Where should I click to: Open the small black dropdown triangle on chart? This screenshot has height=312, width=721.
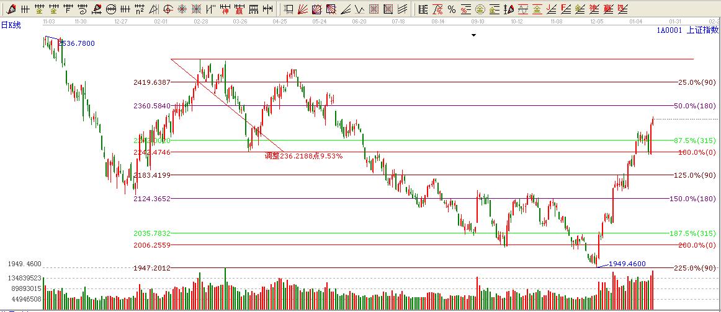click(474, 35)
